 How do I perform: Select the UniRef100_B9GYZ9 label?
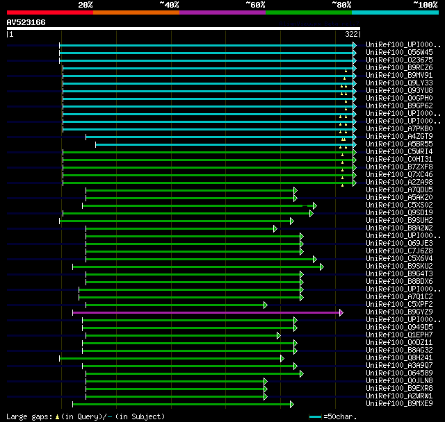(399, 312)
